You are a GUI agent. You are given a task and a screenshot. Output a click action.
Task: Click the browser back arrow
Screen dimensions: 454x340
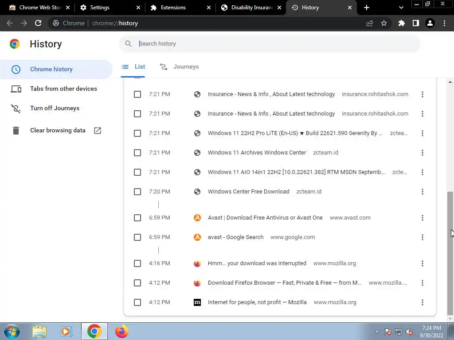point(10,23)
